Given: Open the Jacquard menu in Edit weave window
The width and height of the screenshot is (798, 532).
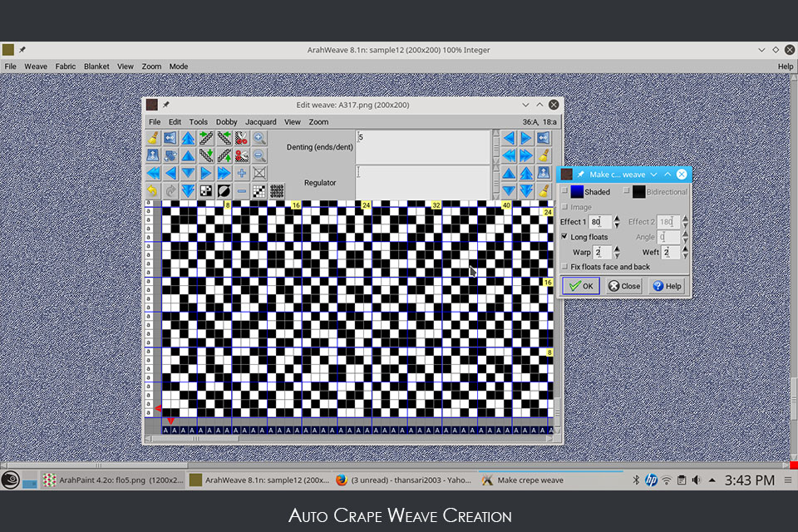Looking at the screenshot, I should [x=260, y=121].
